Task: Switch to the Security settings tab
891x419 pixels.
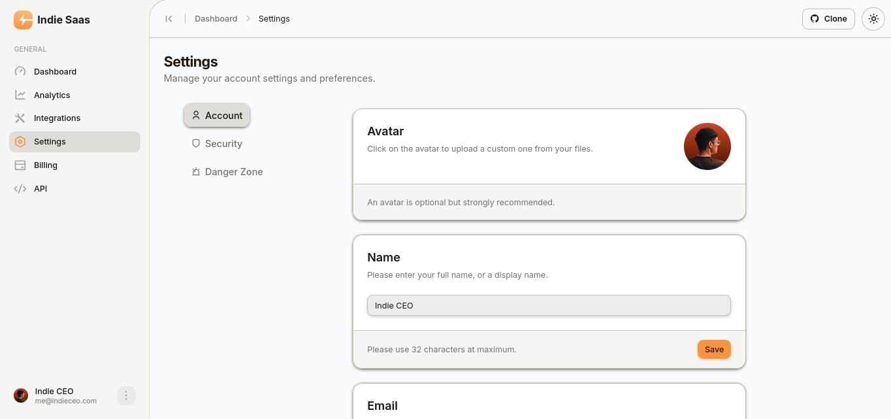Action: (217, 144)
